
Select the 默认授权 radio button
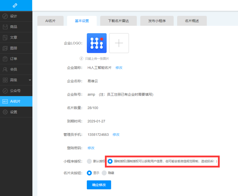(89, 161)
